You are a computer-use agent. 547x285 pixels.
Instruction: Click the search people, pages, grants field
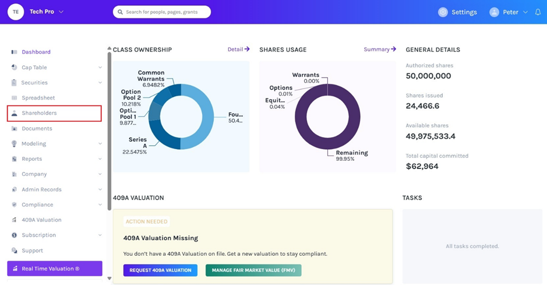(x=162, y=12)
